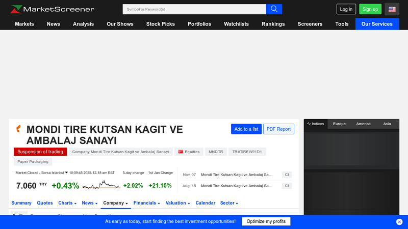Click the CI tag on the Aug. 15 row

287,186
